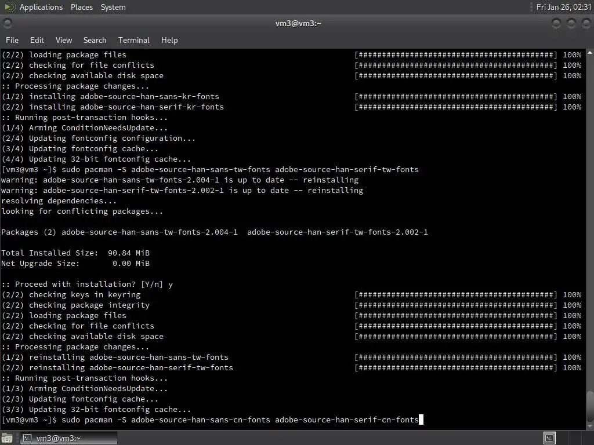Click line (1/3) Arming ConditionNeedsUpdate
594x445 pixels.
85,389
